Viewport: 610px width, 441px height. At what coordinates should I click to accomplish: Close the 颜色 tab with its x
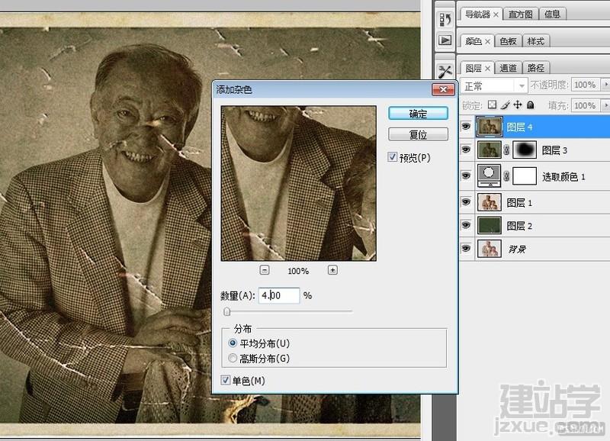487,41
